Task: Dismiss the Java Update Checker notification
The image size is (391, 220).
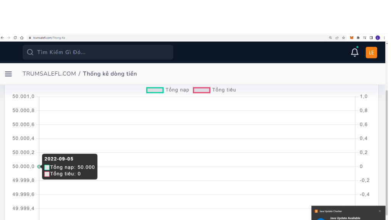Action: point(380,211)
